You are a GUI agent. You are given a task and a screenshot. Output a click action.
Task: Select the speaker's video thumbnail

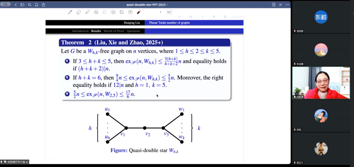[x=321, y=83]
